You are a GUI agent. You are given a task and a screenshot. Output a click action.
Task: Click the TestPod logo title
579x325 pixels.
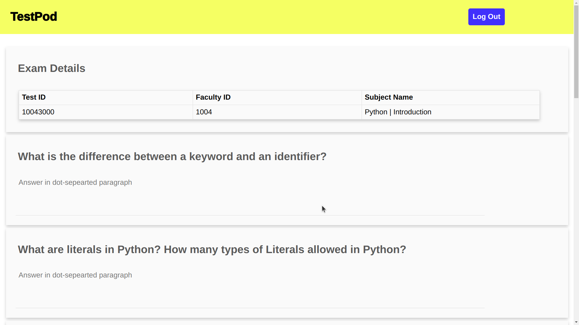[x=33, y=17]
